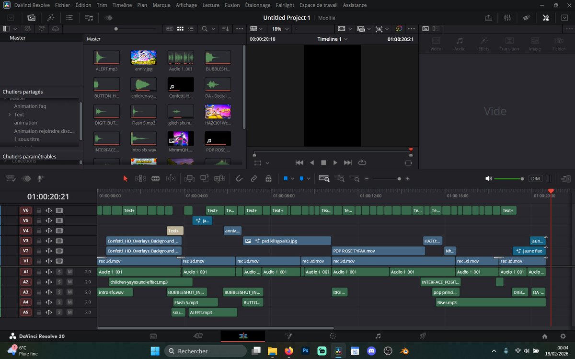Toggle auto track selector on V1
The width and height of the screenshot is (575, 359).
(x=48, y=261)
